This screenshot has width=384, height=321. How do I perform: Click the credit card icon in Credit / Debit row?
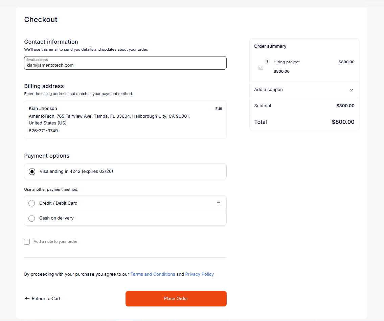(x=219, y=203)
